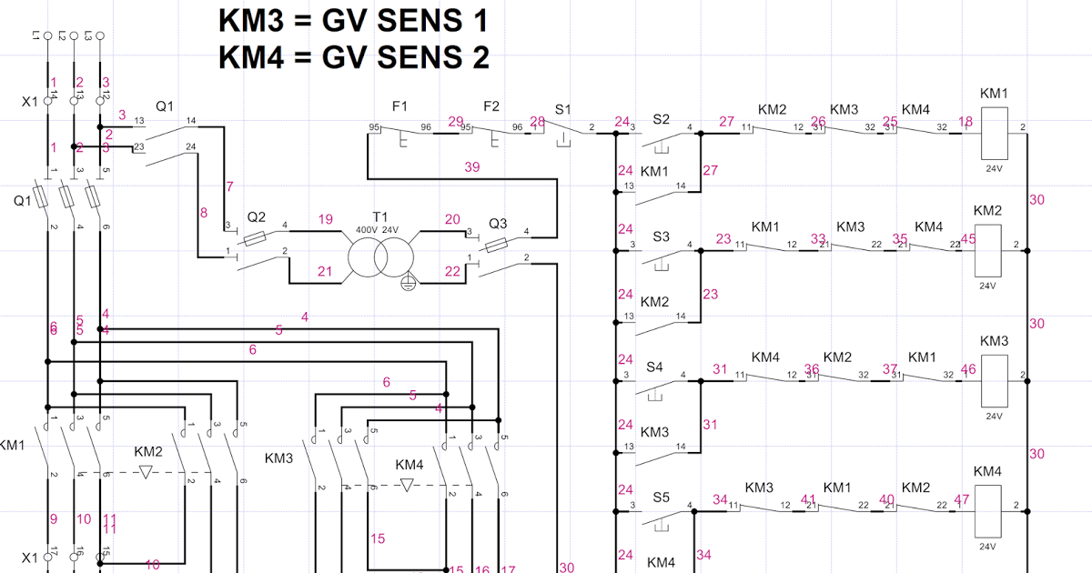Click the KM2 mechanical interlock triangle
The width and height of the screenshot is (1092, 573).
pyautogui.click(x=146, y=472)
